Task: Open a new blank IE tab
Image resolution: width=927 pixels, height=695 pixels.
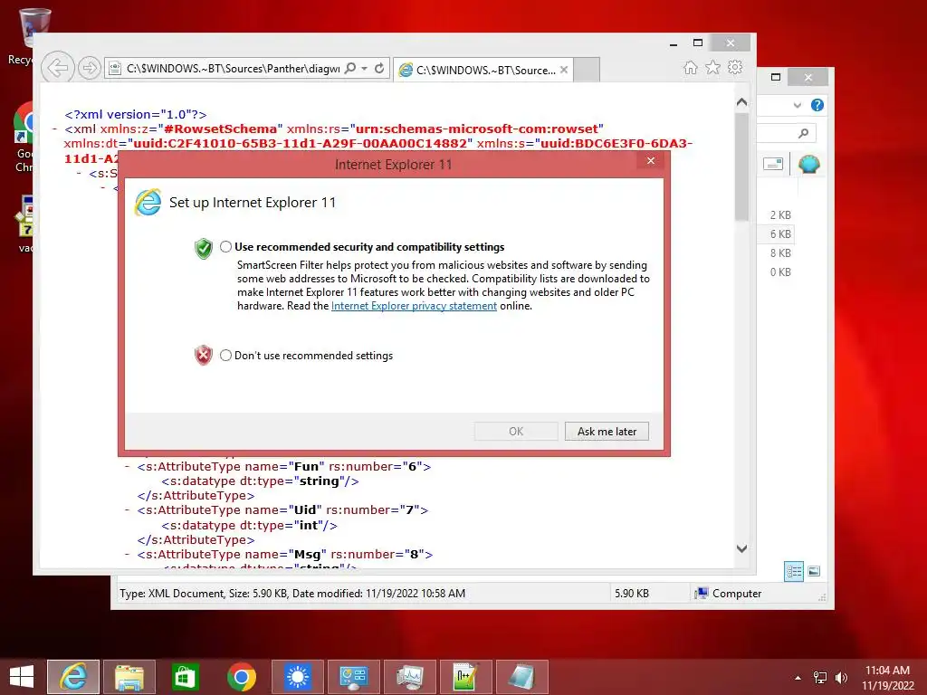Action: (587, 70)
